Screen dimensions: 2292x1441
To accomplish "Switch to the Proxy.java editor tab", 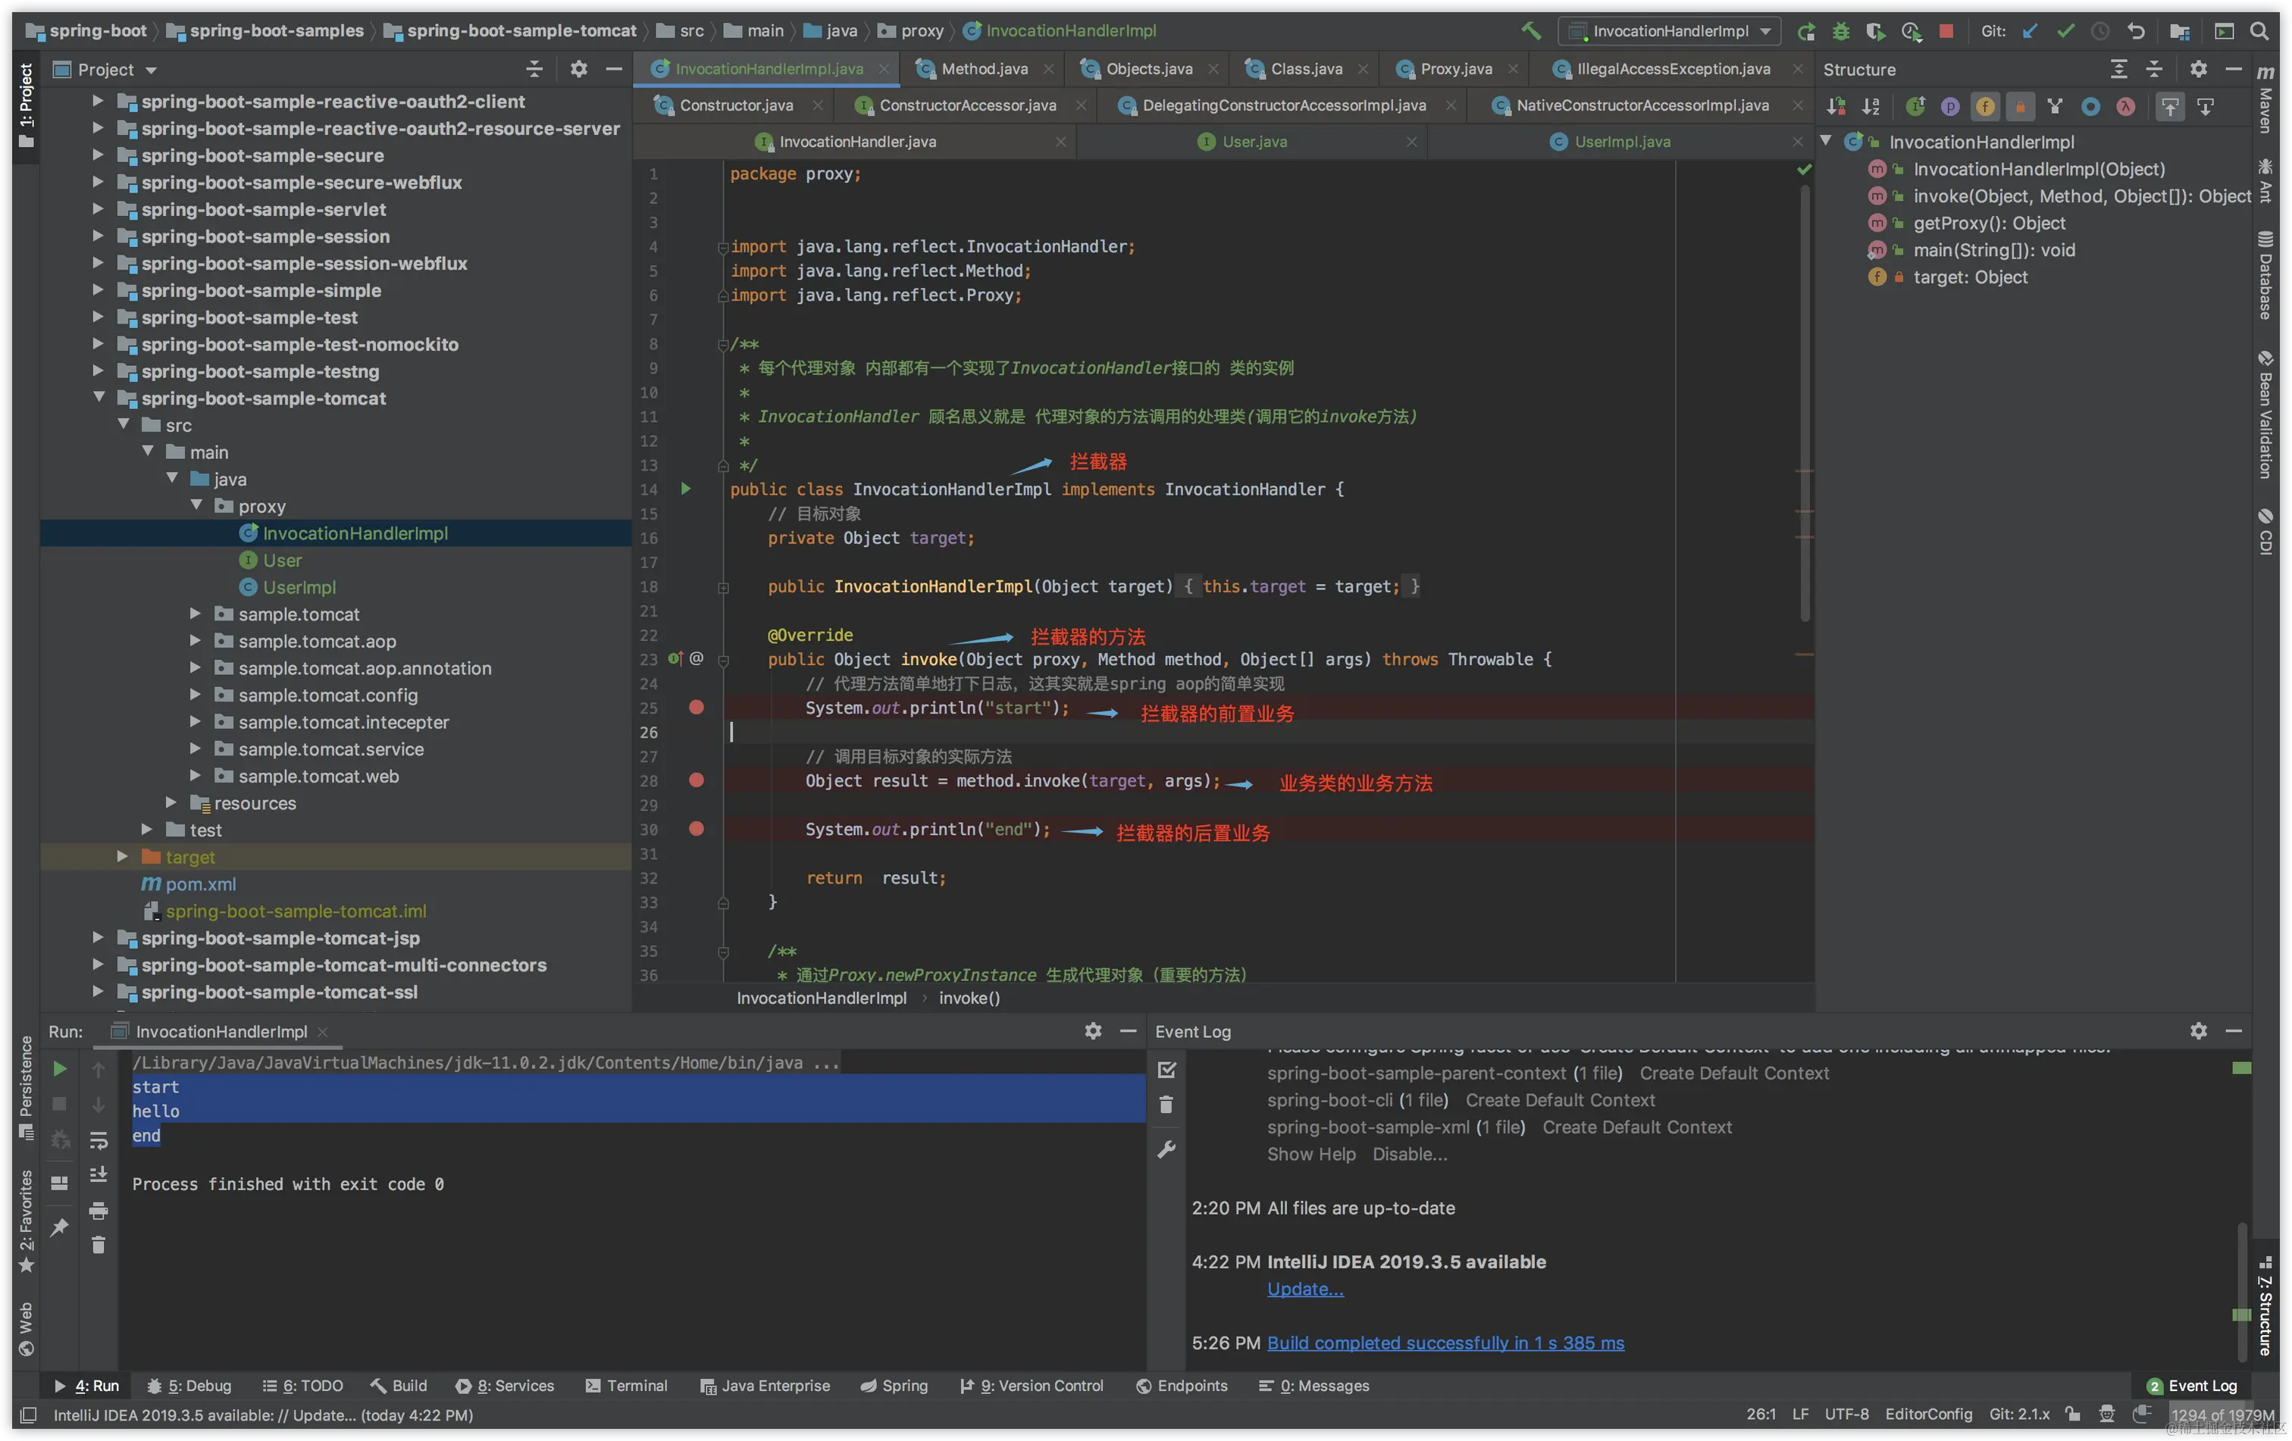I will pos(1454,68).
